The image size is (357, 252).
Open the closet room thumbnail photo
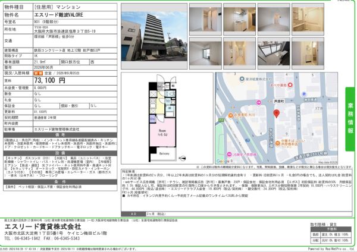(205, 20)
